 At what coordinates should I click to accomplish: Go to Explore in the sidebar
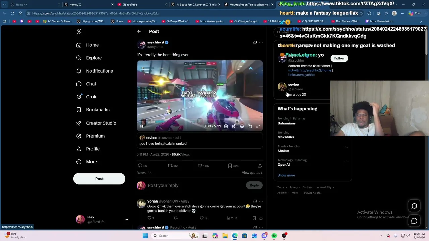pyautogui.click(x=89, y=58)
